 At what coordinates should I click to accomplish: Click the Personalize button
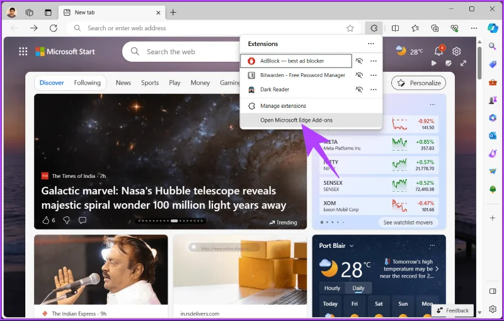pyautogui.click(x=418, y=83)
